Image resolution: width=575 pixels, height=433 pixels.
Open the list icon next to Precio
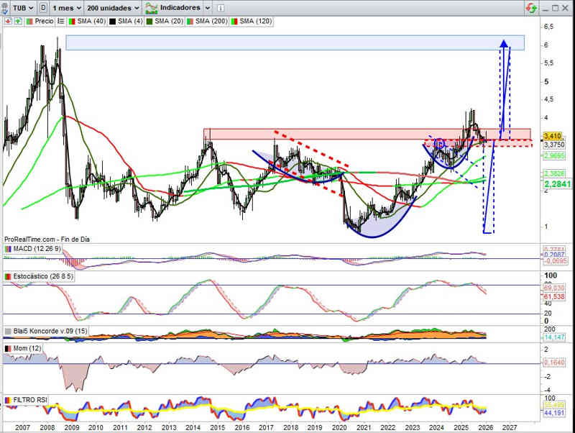pos(59,22)
